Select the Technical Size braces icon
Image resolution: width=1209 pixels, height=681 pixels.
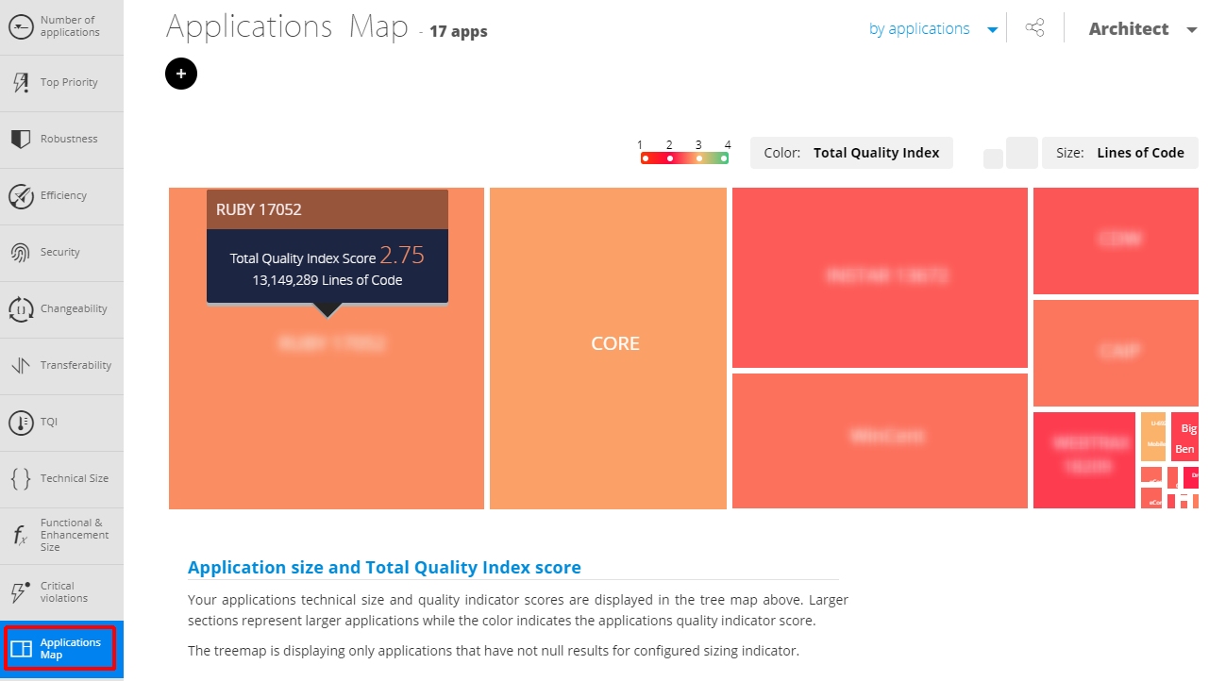21,479
